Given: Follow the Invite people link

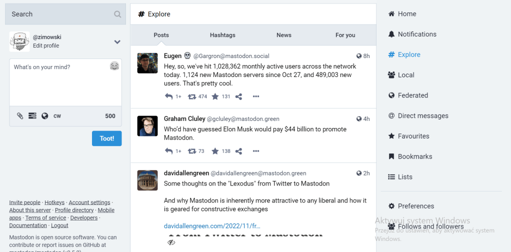Looking at the screenshot, I should (x=24, y=202).
